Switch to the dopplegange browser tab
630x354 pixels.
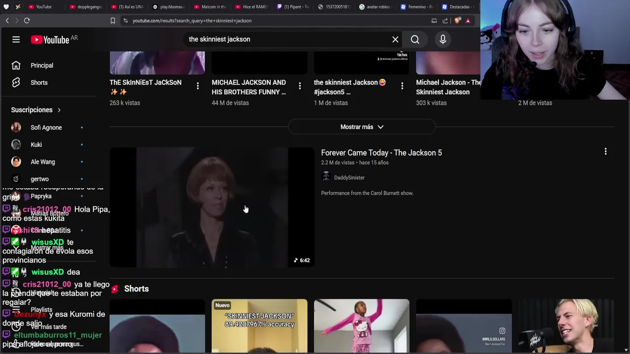(x=86, y=7)
